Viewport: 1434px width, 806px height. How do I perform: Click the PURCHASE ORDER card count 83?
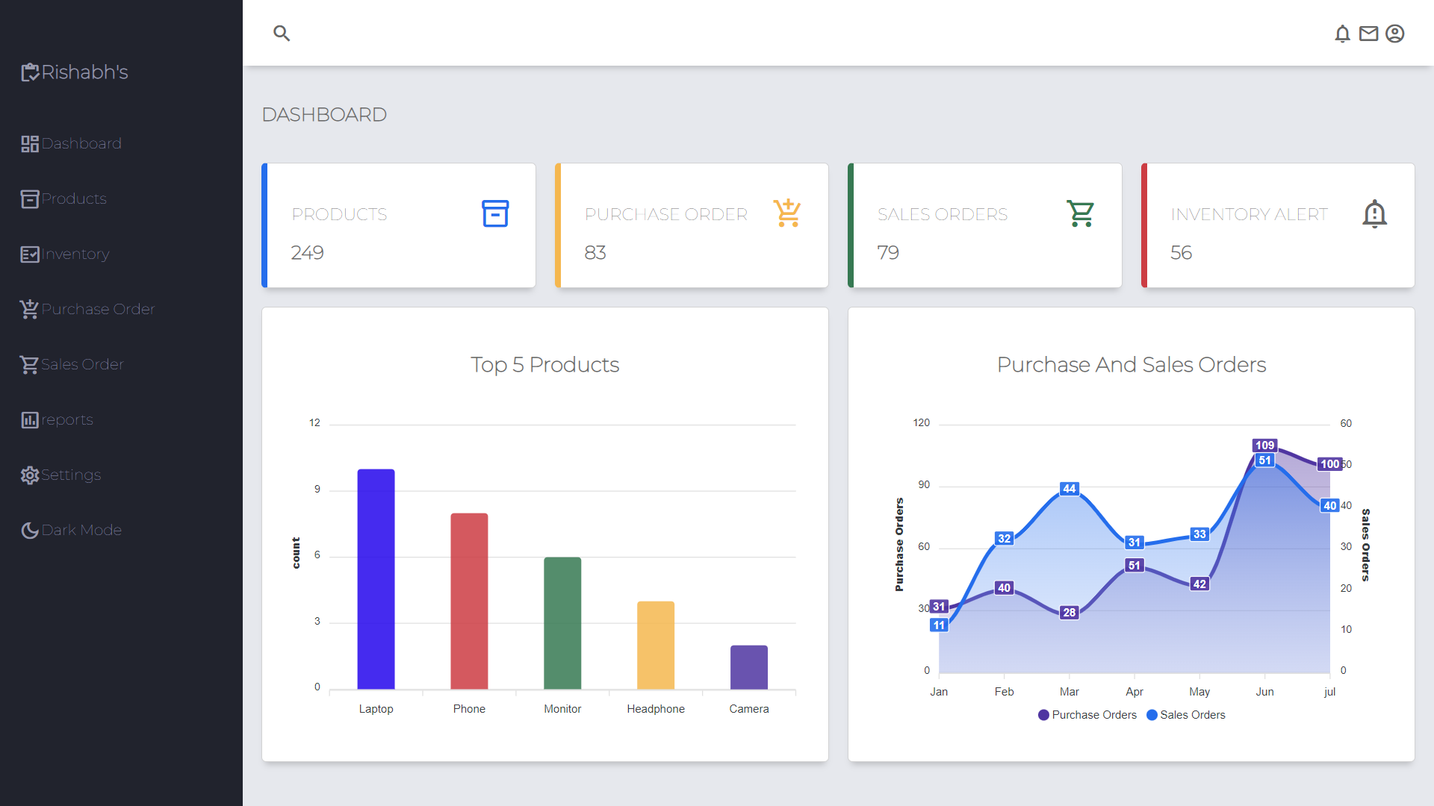pyautogui.click(x=595, y=252)
